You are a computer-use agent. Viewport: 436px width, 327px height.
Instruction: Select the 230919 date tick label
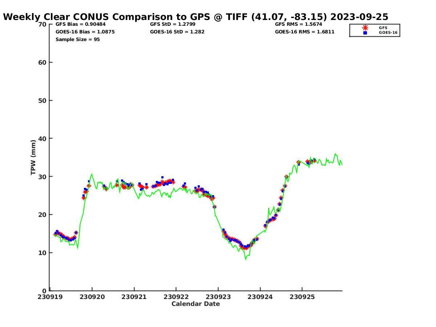[x=50, y=297]
